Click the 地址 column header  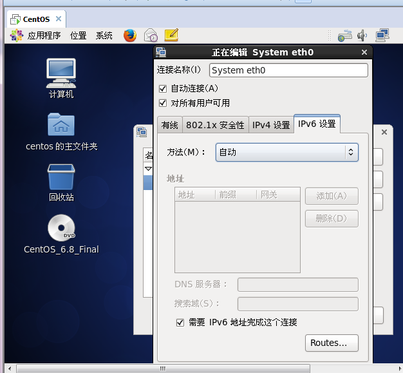pyautogui.click(x=195, y=195)
